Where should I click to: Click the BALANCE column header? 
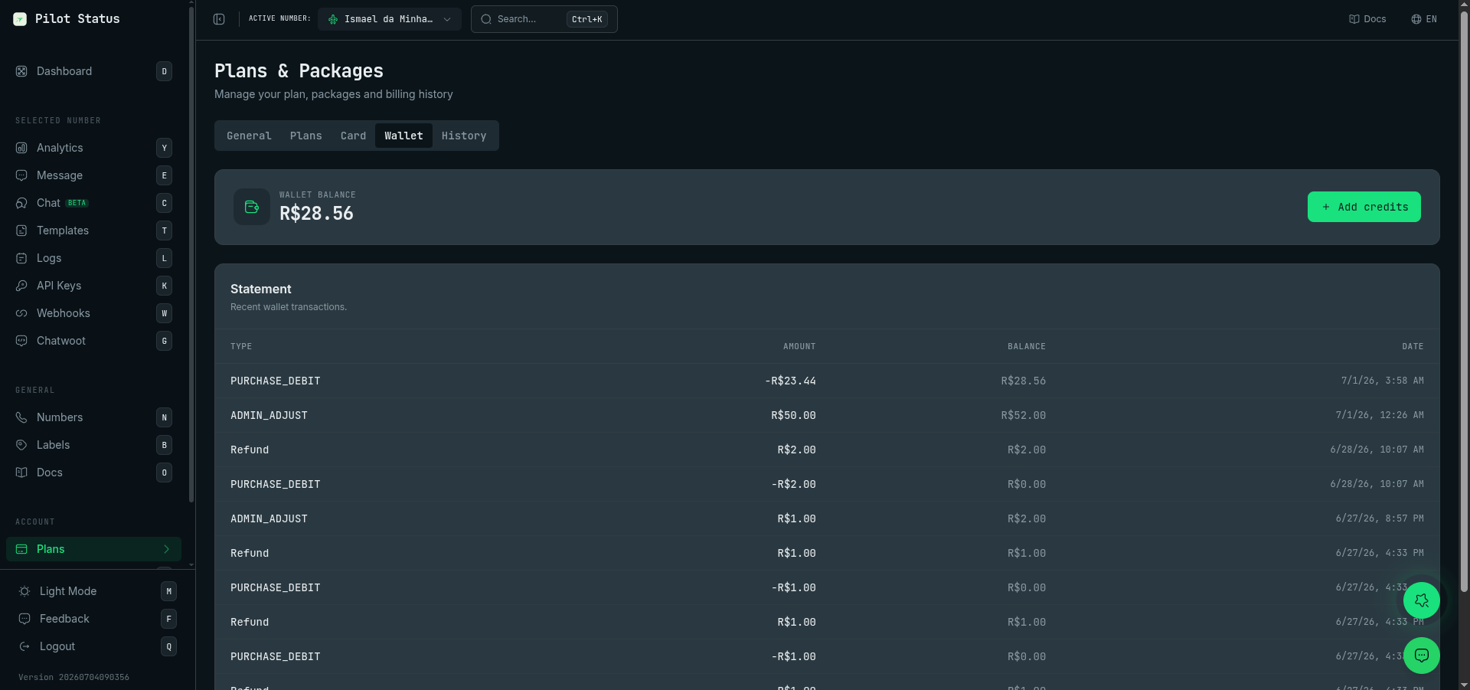[1027, 347]
